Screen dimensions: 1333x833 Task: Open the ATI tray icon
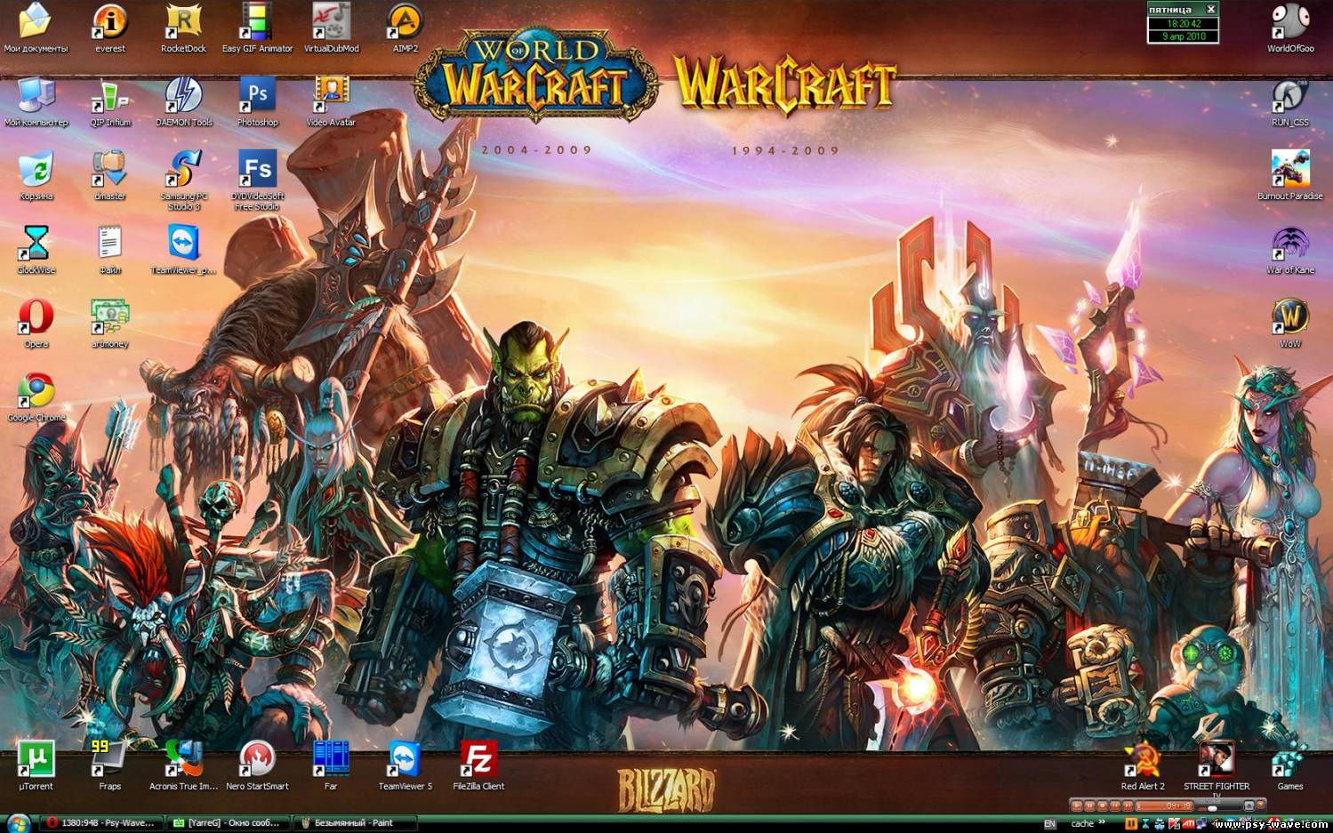(1188, 824)
